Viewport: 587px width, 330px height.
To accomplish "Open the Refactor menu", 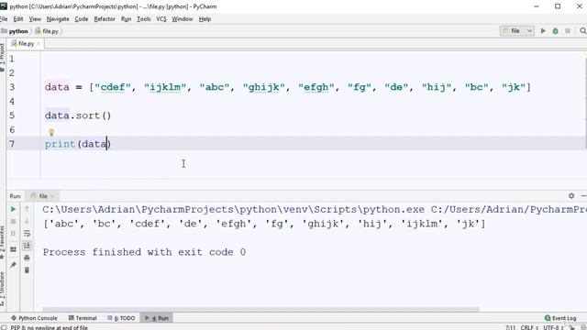I will pos(105,19).
